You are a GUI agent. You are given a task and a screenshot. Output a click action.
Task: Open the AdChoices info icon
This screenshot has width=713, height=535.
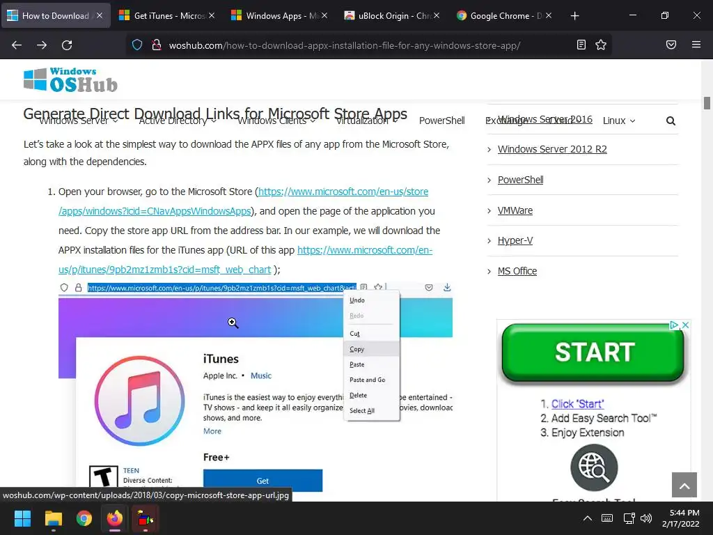point(674,325)
